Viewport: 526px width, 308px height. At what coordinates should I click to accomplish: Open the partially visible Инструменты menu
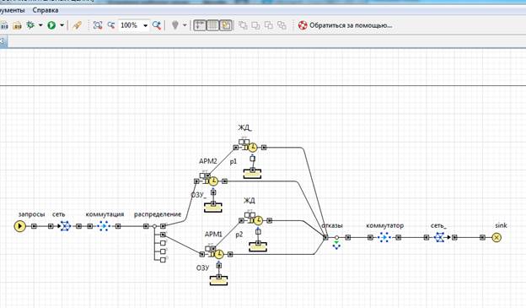[x=13, y=10]
